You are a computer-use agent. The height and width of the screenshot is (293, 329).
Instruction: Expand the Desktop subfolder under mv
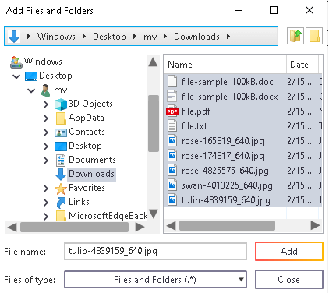tap(46, 146)
